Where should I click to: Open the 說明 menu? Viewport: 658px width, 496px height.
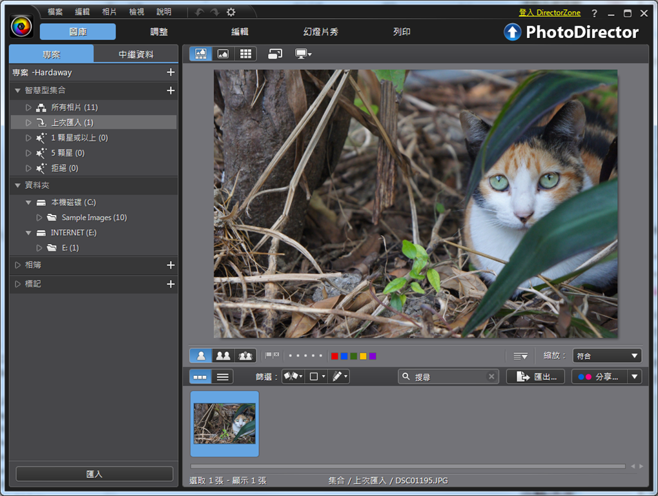(163, 12)
